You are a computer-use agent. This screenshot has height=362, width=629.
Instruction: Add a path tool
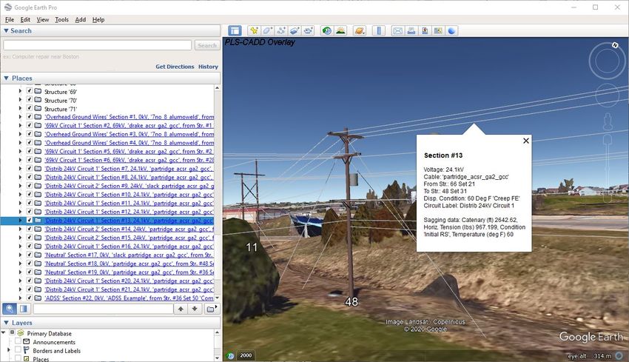click(281, 31)
